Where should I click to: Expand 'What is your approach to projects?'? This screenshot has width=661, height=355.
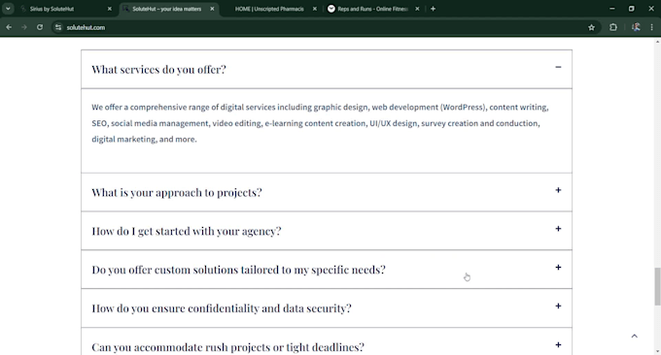[327, 192]
